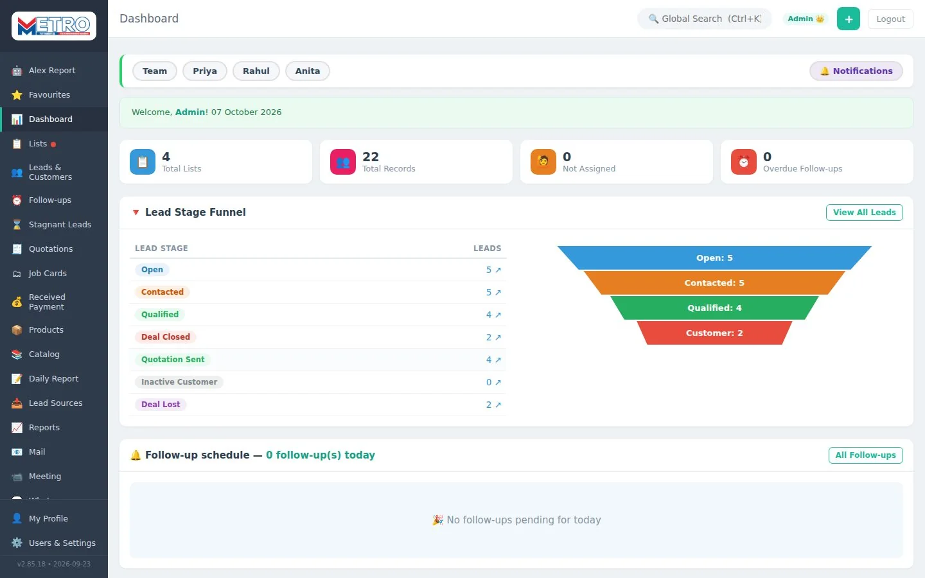Open the Open stage leads count link
The width and height of the screenshot is (925, 578).
click(493, 270)
